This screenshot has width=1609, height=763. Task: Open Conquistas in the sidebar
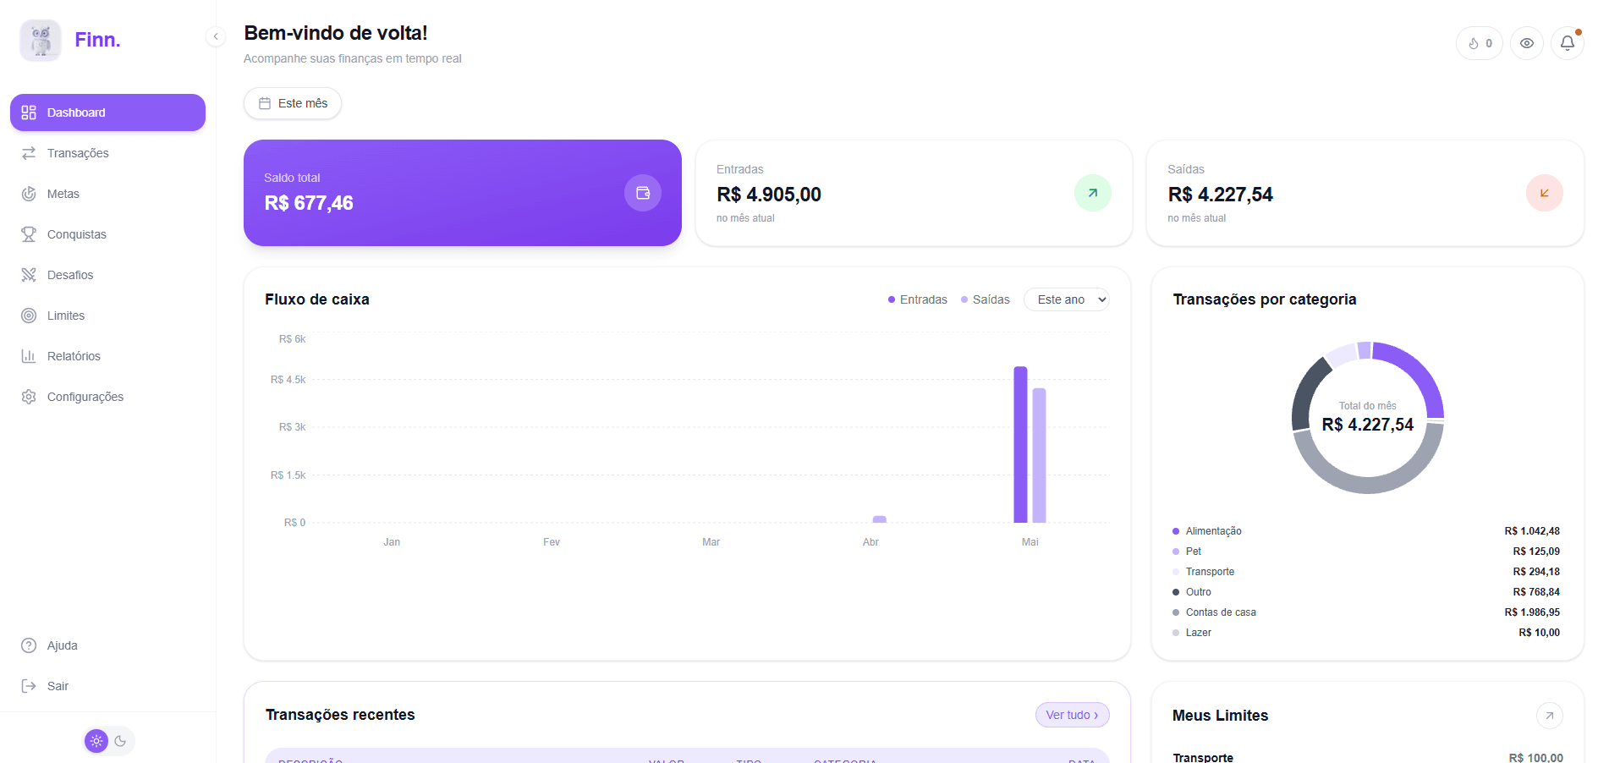(x=107, y=234)
